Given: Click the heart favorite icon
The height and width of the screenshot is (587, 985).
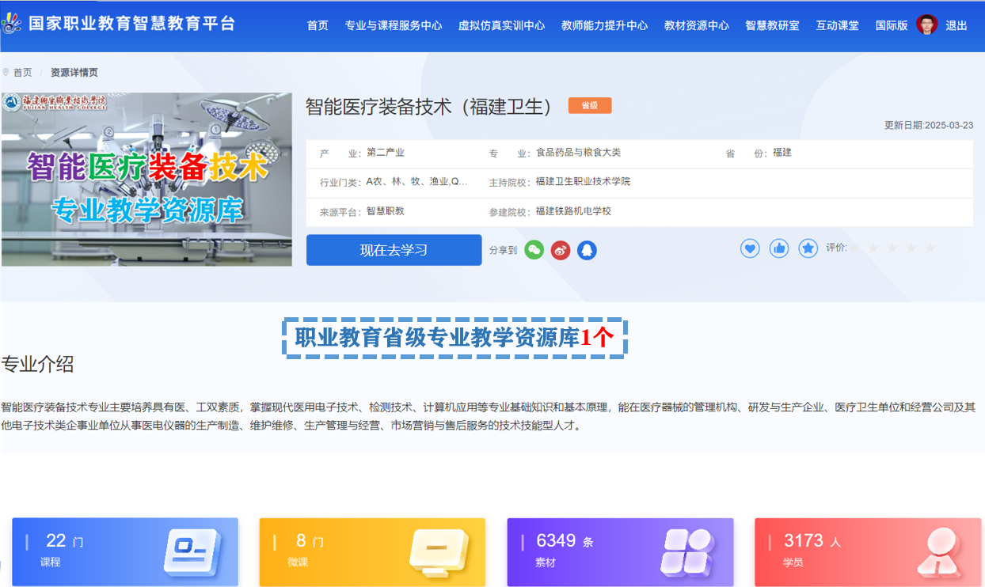Looking at the screenshot, I should [750, 248].
